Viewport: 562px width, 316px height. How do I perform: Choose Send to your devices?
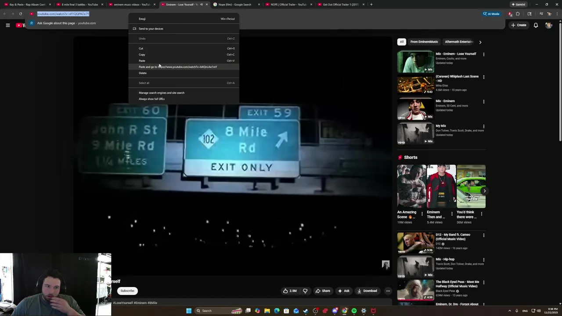[184, 29]
